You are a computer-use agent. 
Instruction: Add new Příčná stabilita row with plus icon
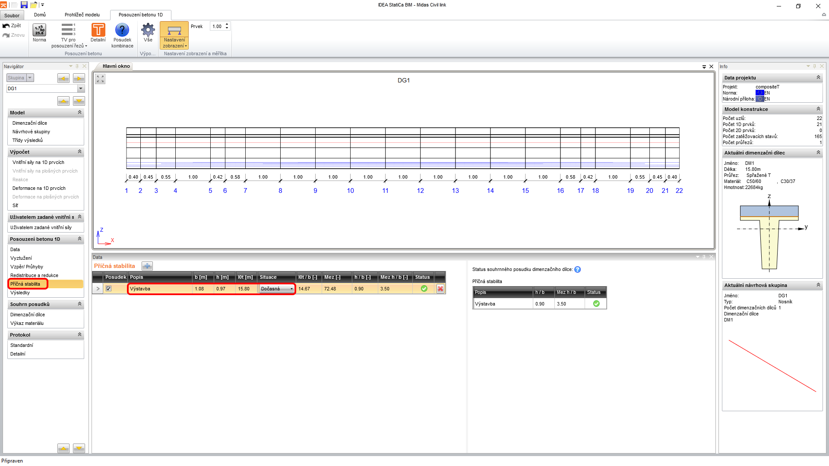(147, 266)
